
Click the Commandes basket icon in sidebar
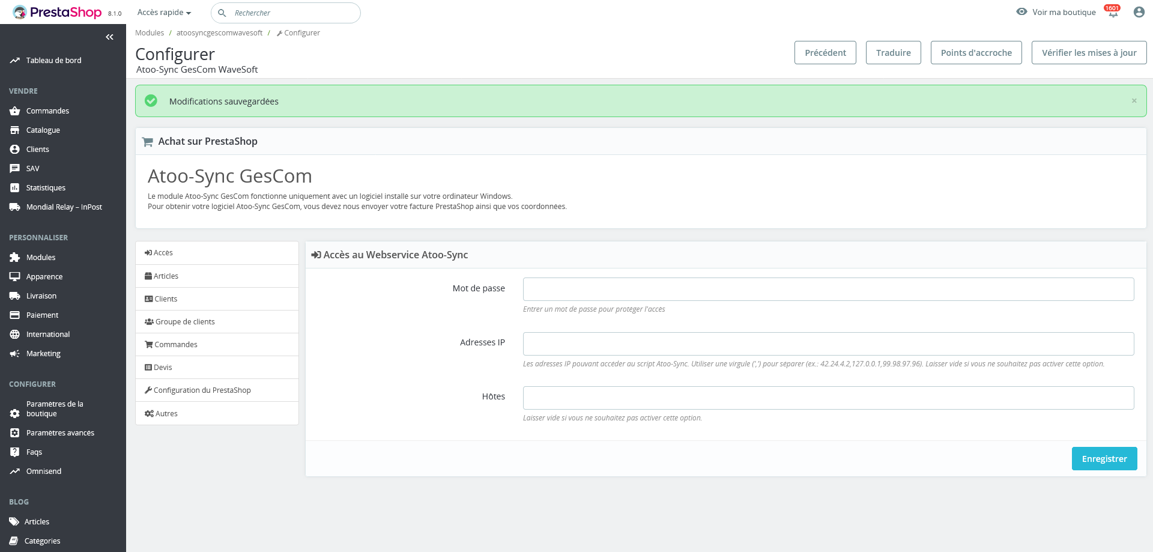point(15,111)
